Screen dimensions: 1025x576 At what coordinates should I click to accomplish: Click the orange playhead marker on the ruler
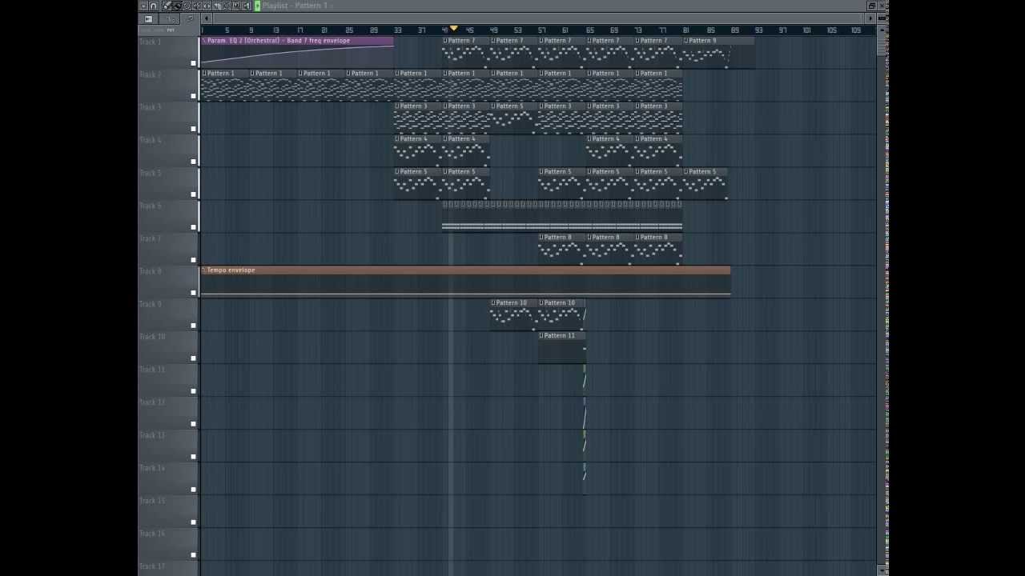click(x=453, y=28)
